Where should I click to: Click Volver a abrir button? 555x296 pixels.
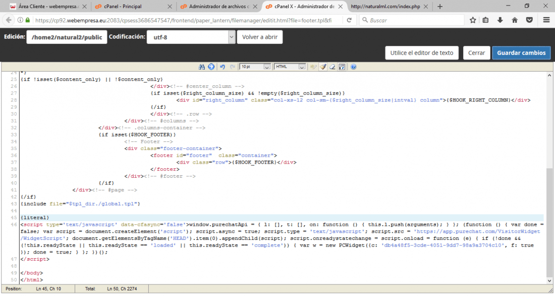click(260, 37)
